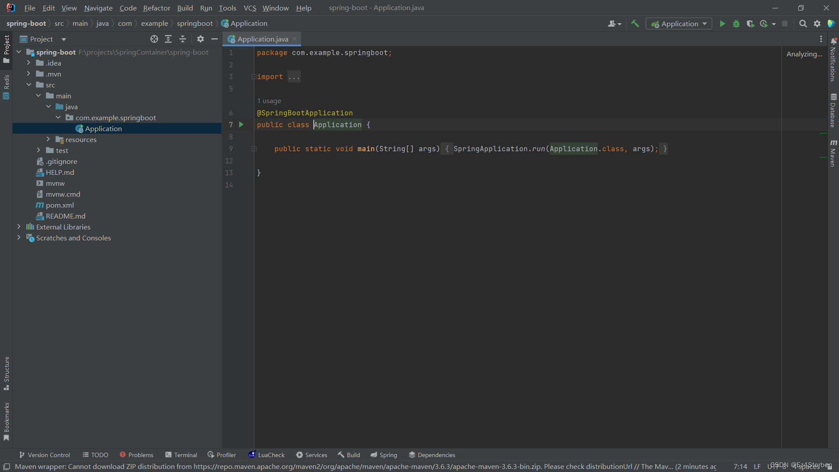Expand the .mvn folder
Viewport: 839px width, 472px height.
click(x=28, y=74)
